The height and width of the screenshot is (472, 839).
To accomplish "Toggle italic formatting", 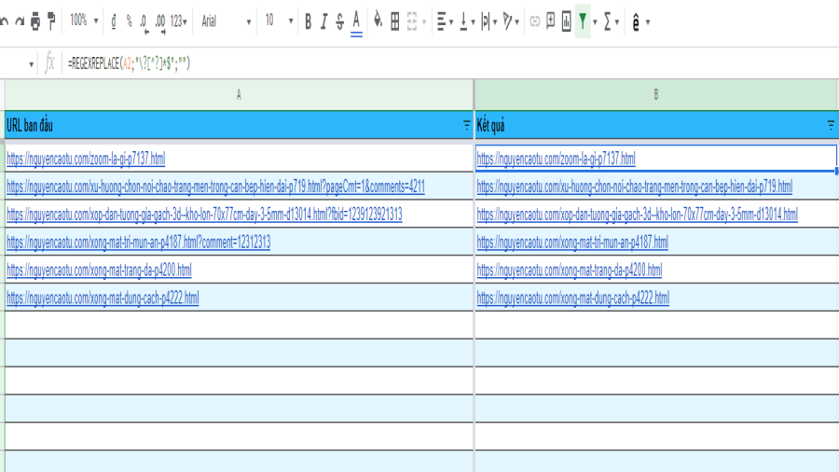I will point(323,21).
